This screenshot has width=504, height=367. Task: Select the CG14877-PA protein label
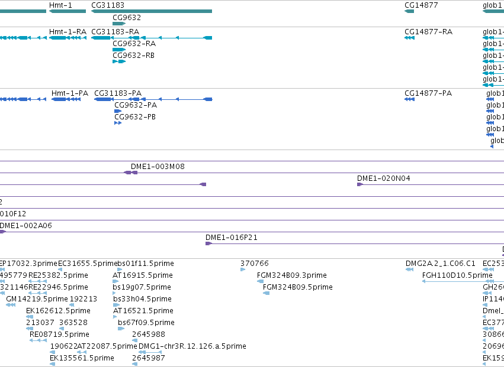click(428, 93)
